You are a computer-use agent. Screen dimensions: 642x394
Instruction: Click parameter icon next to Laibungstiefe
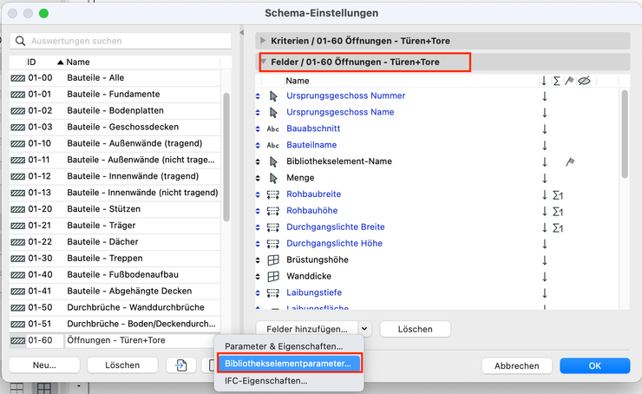click(272, 292)
